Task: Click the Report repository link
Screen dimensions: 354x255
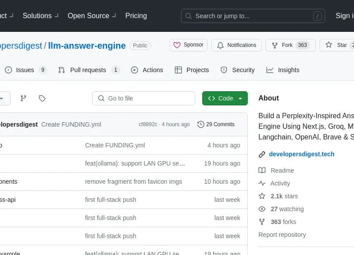Action: click(x=282, y=235)
